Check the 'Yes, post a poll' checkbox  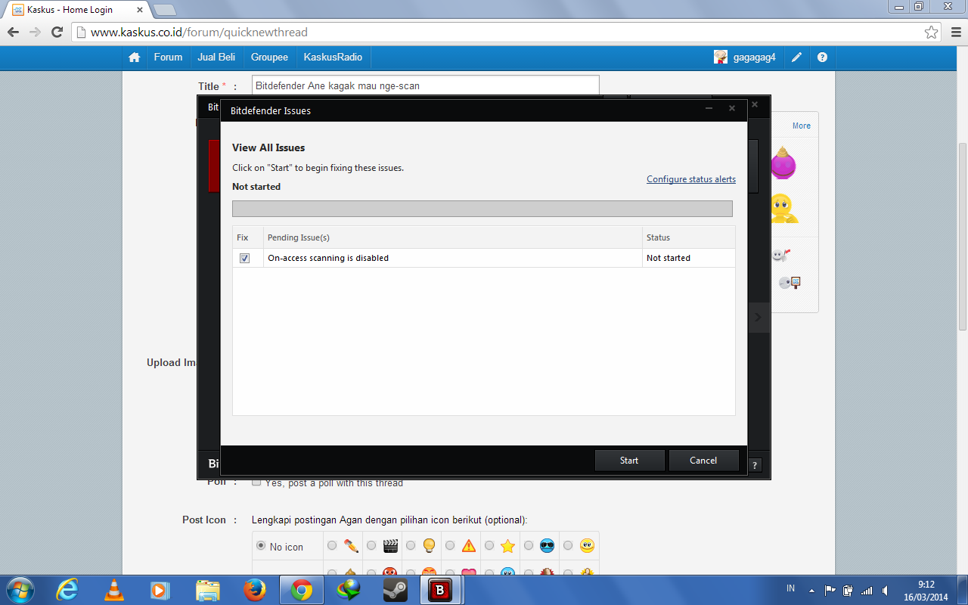[x=256, y=482]
